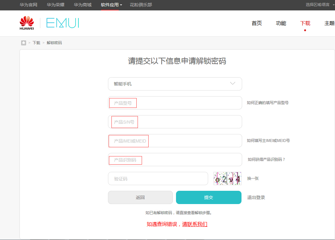Open 华为官网 in top bar
The image size is (335, 240).
click(x=28, y=5)
